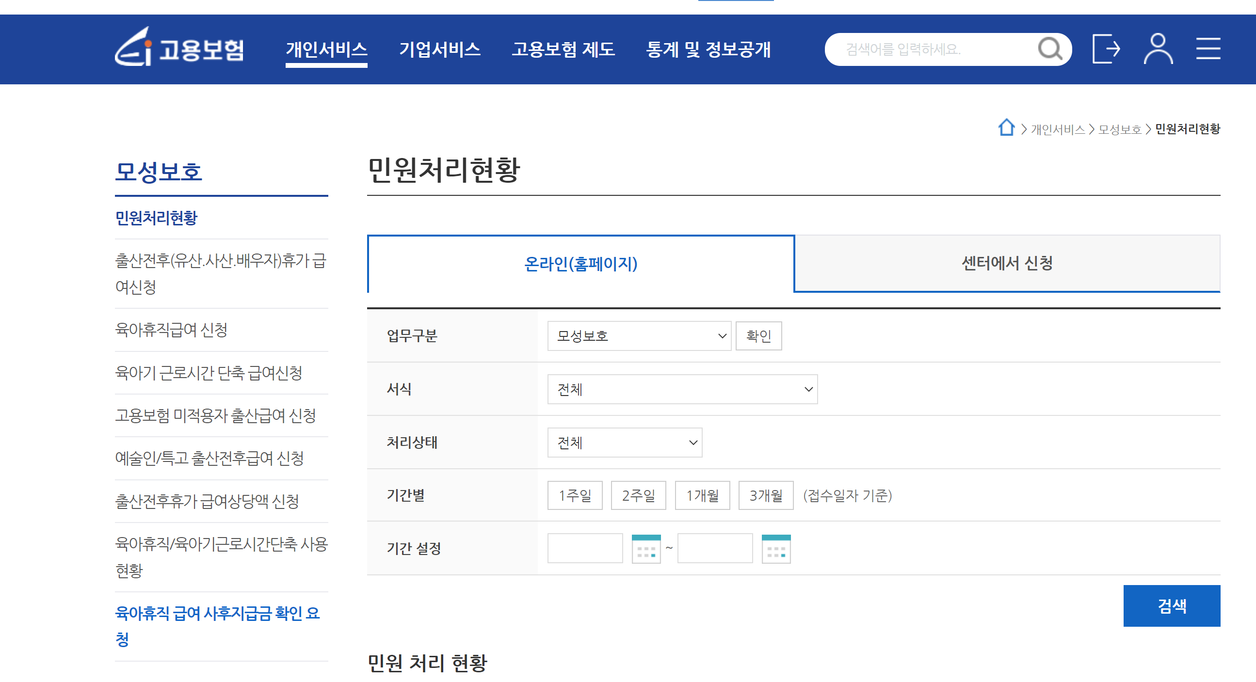Image resolution: width=1256 pixels, height=682 pixels.
Task: Open 육아휴직급여 신청 in the sidebar
Action: click(x=171, y=330)
